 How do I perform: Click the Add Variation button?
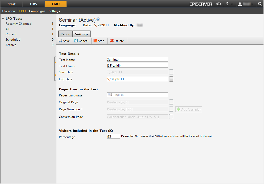(x=189, y=109)
